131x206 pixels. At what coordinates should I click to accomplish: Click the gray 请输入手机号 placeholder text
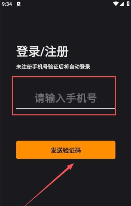(65, 98)
